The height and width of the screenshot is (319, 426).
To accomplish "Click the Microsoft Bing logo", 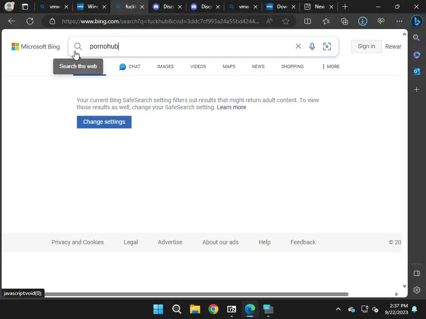I will [36, 47].
